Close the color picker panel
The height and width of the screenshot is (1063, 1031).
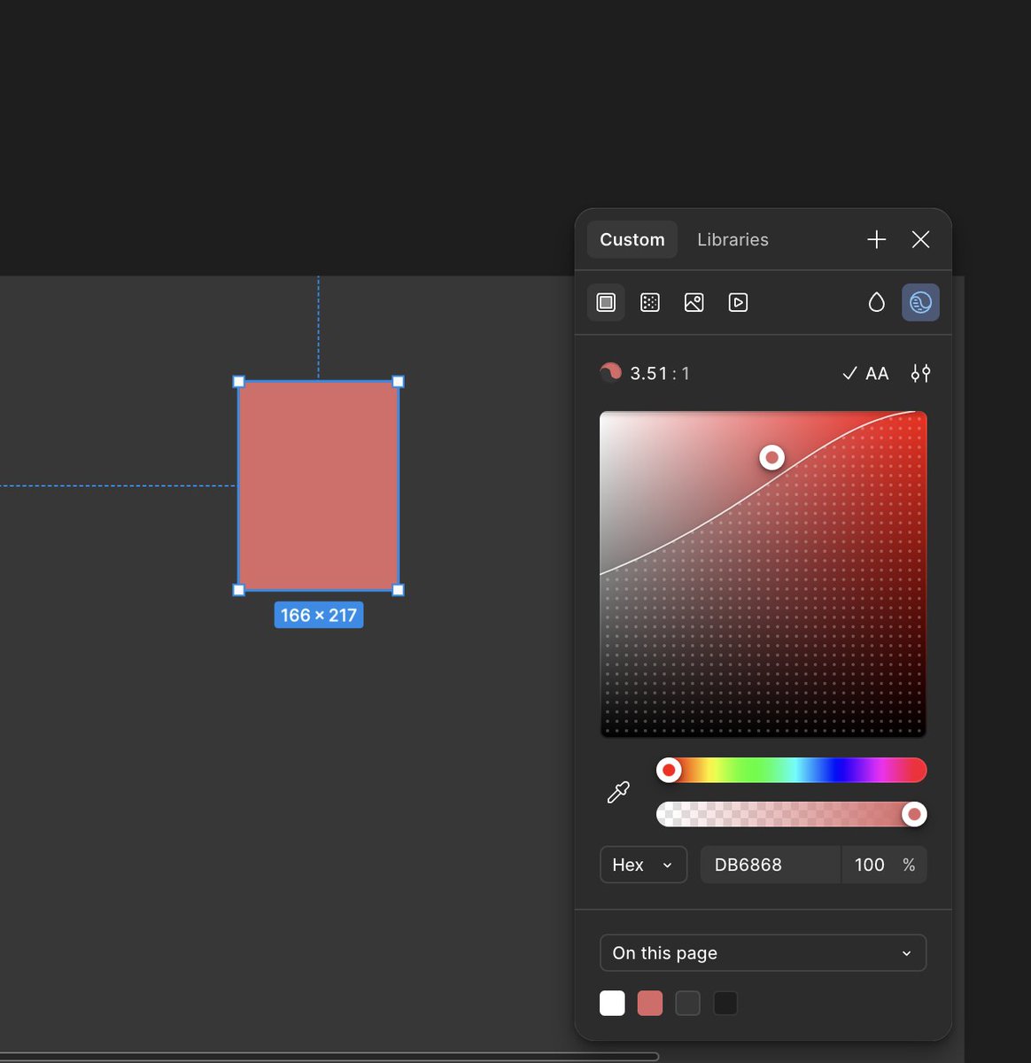pos(920,239)
